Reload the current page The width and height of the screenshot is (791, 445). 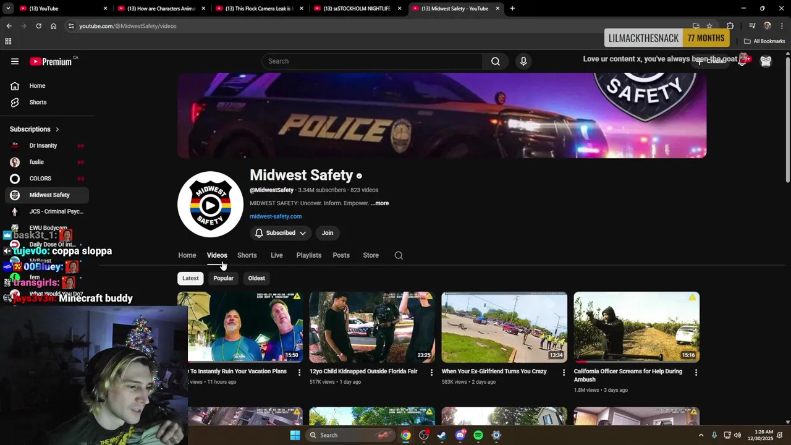(x=38, y=26)
